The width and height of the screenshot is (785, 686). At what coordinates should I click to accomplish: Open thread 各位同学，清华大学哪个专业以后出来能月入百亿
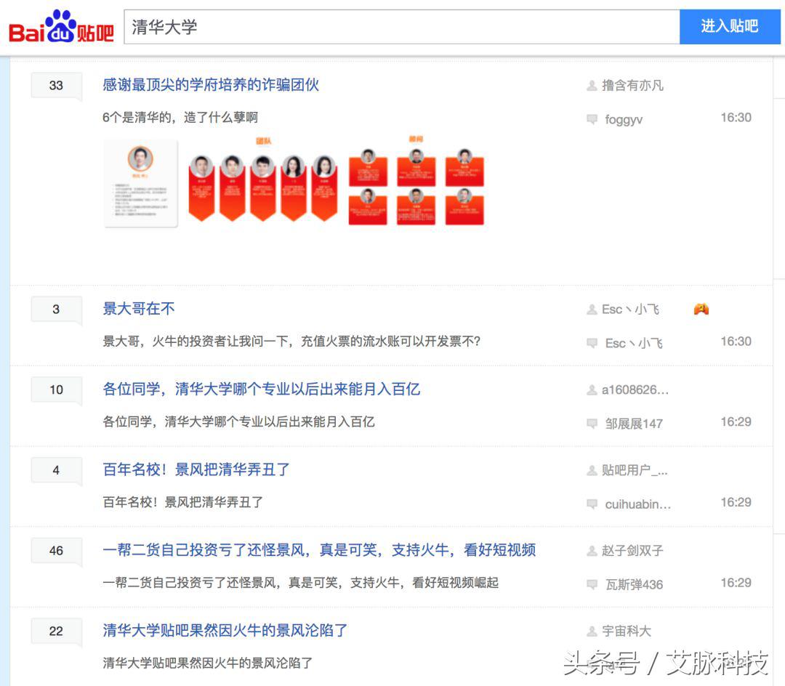pyautogui.click(x=262, y=390)
